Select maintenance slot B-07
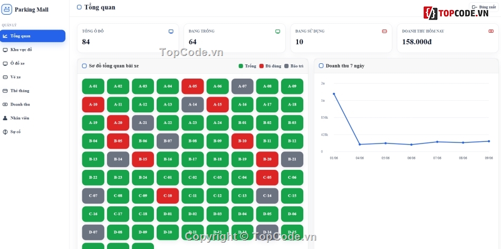The width and height of the screenshot is (501, 249). [168, 141]
